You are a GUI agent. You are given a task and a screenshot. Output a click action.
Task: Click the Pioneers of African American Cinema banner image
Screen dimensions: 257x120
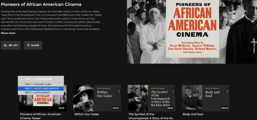click(192, 32)
